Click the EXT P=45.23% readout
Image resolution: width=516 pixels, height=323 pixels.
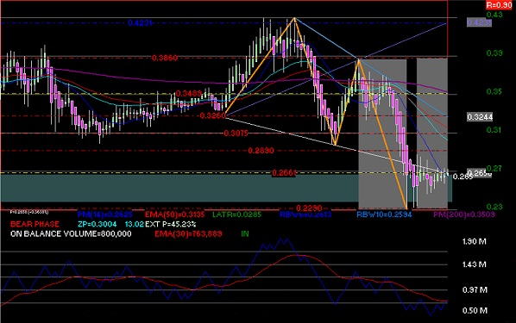coord(171,224)
